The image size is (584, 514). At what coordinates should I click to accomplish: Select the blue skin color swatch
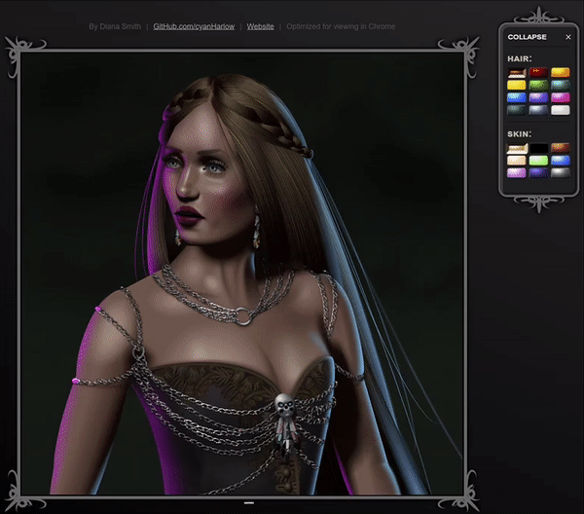point(561,161)
